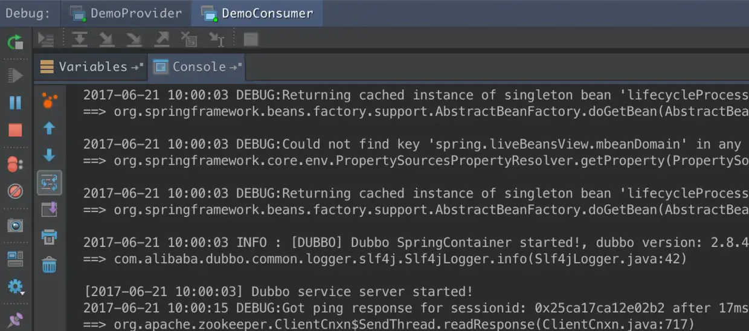Screen dimensions: 749x331
Task: Stop the debug session
Action: pos(15,130)
